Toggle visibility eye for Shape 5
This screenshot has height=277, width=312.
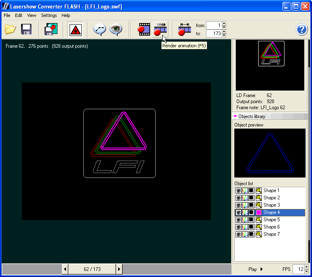pyautogui.click(x=238, y=220)
